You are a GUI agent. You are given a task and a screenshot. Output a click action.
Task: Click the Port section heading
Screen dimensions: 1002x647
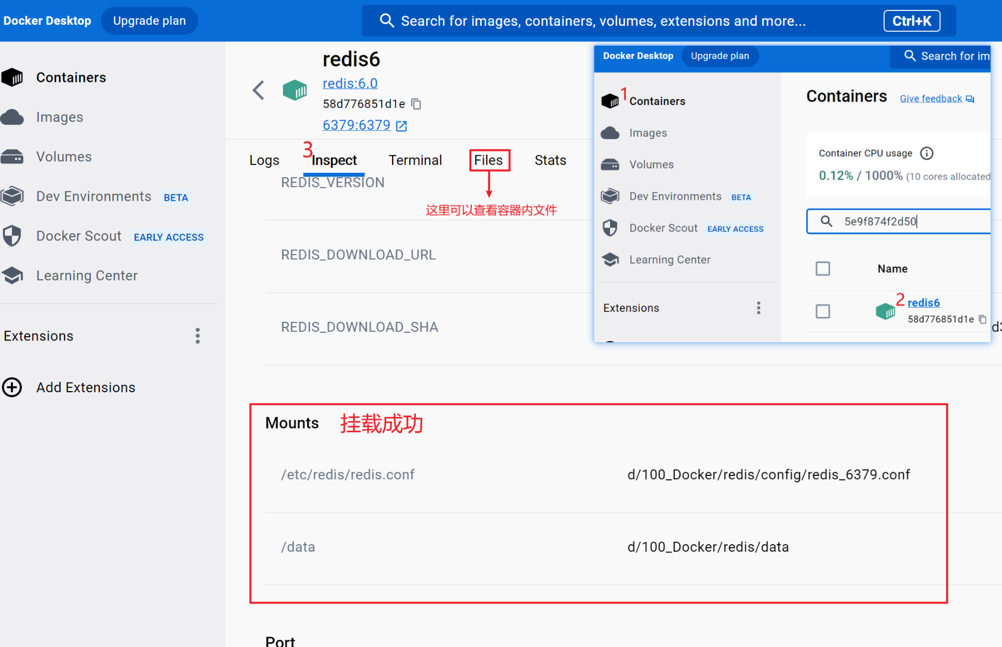point(280,641)
